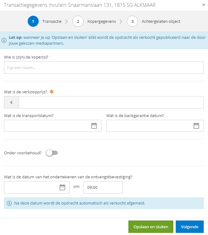Go to the Achtergelaten object step label

tap(161, 22)
